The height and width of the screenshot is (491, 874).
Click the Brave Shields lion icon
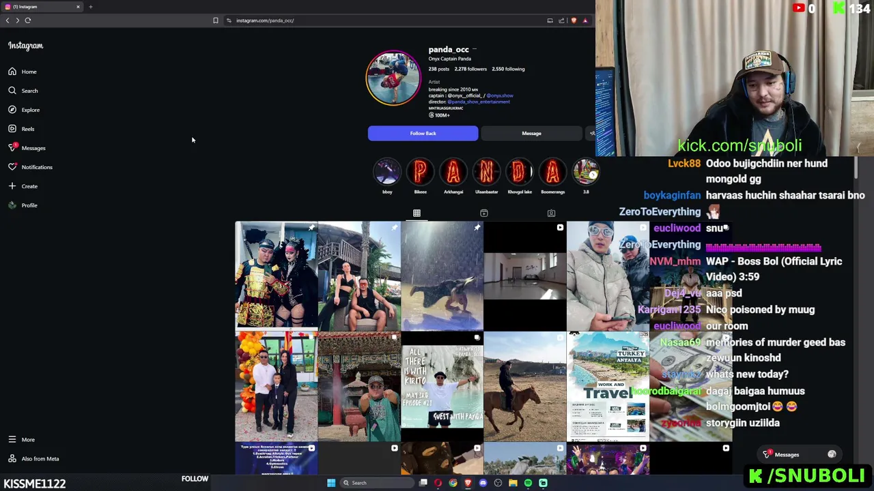574,20
